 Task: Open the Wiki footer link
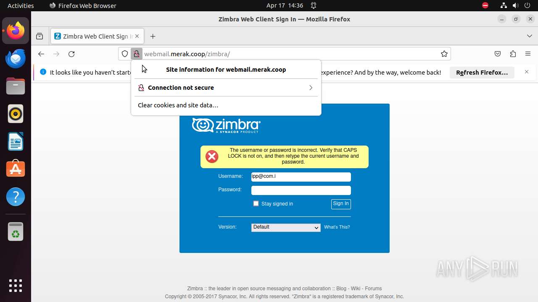coord(356,289)
